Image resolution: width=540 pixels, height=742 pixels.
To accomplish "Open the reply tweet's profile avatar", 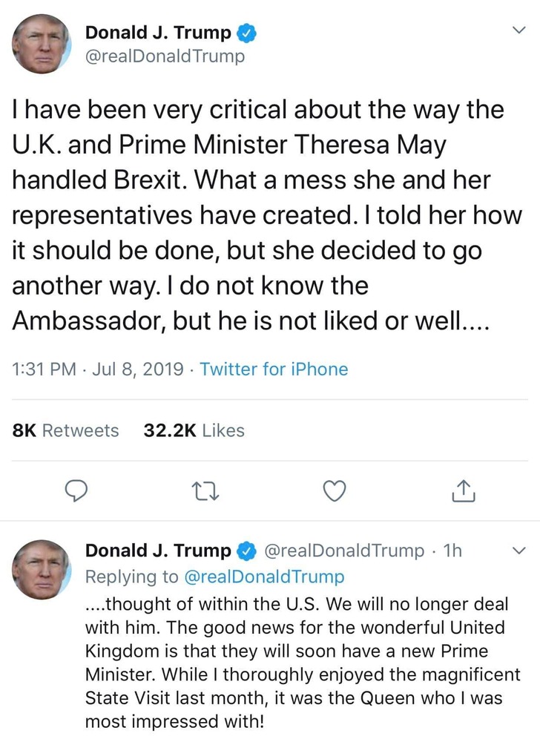I will tap(42, 570).
